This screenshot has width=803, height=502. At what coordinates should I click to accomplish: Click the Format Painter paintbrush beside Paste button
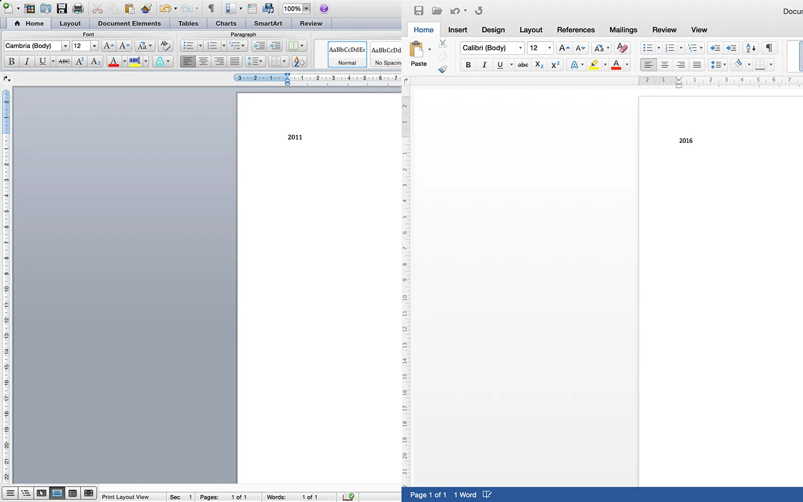pos(443,69)
